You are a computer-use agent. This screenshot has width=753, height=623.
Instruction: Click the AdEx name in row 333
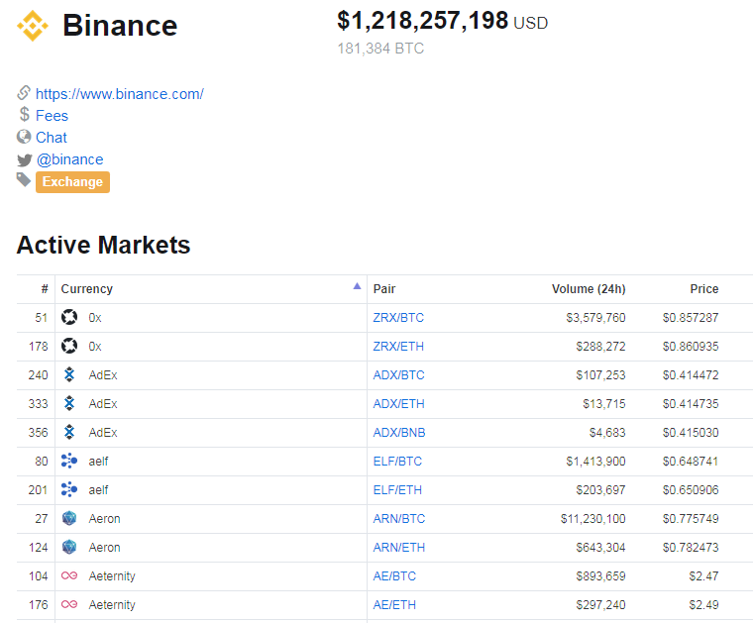(103, 404)
